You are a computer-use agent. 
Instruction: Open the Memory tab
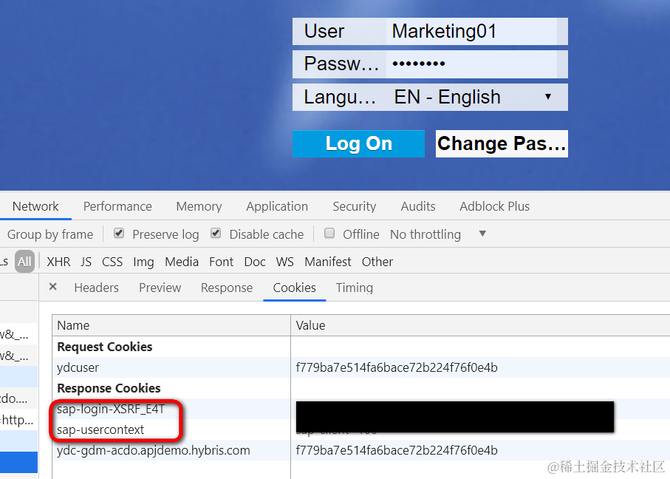click(199, 206)
